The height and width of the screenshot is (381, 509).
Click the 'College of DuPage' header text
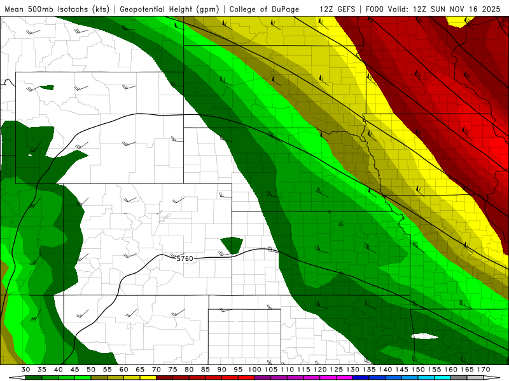pos(264,9)
